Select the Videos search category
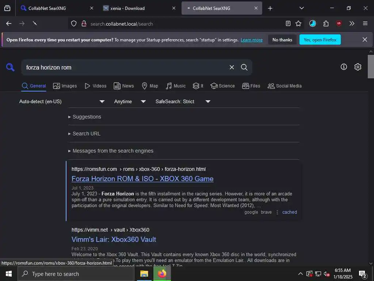The image size is (374, 281). (95, 86)
